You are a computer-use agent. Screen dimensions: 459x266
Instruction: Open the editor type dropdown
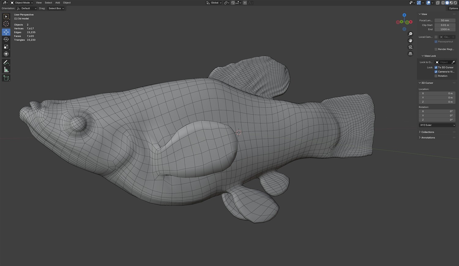pyautogui.click(x=5, y=3)
